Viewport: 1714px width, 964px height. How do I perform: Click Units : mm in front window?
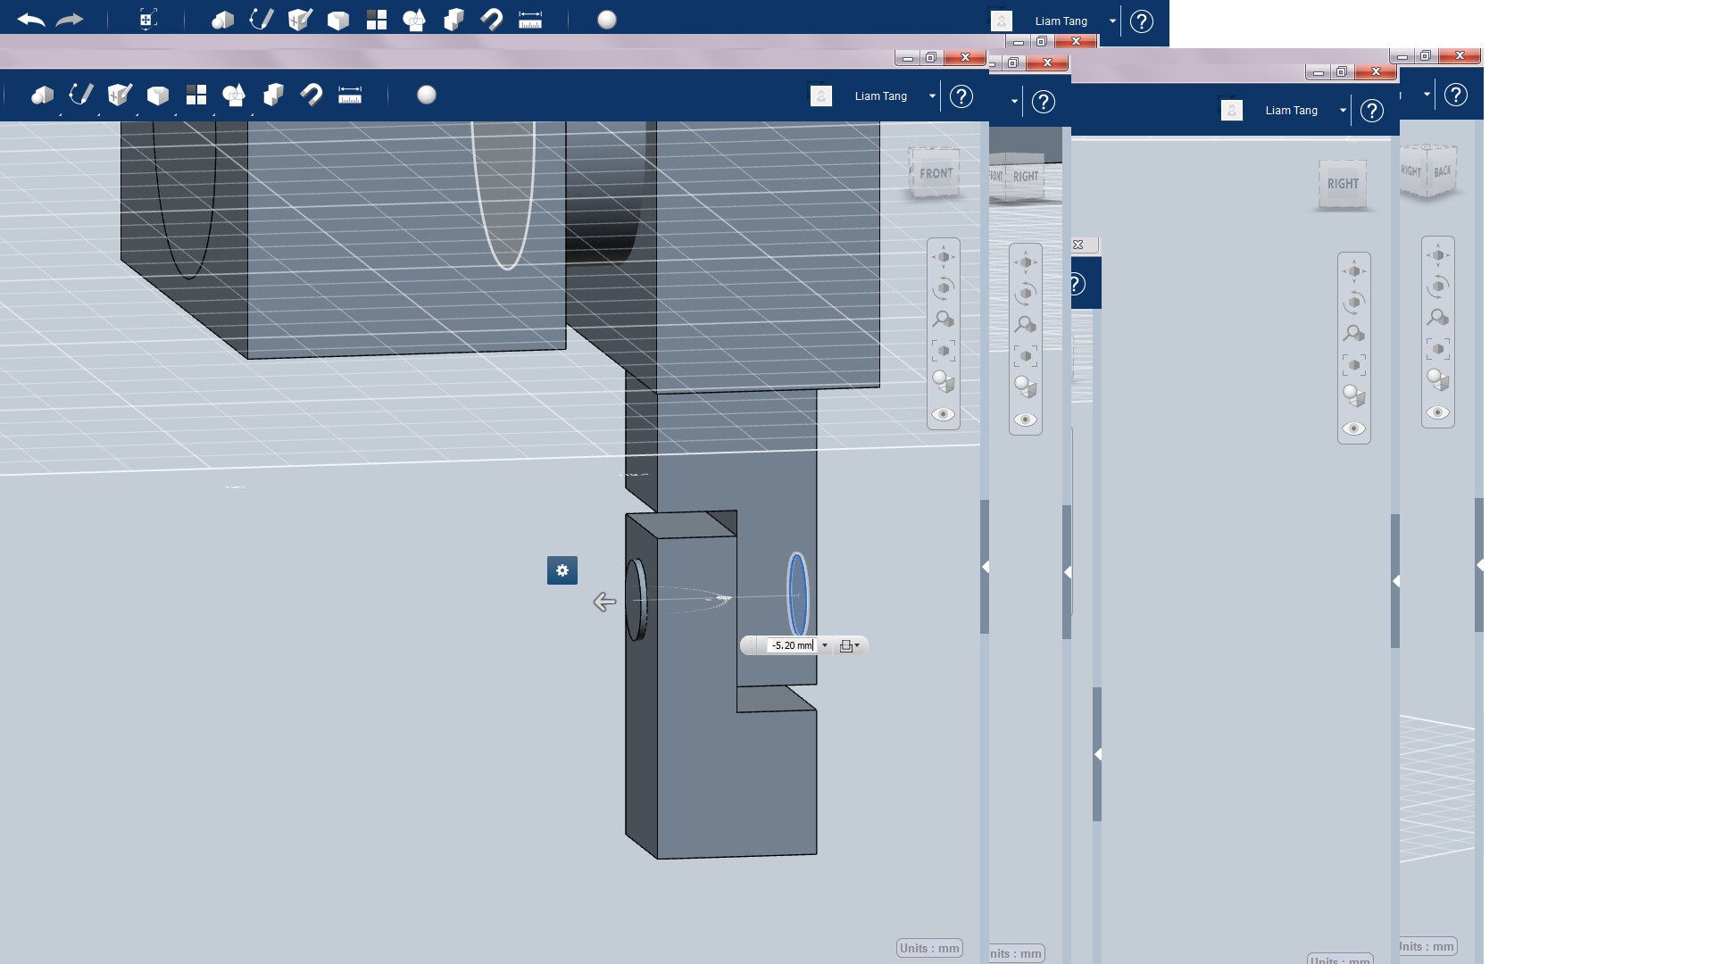[x=929, y=948]
